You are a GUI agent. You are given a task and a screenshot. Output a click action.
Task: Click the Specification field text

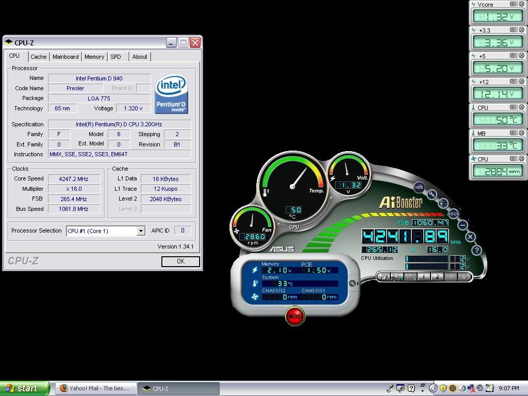119,124
